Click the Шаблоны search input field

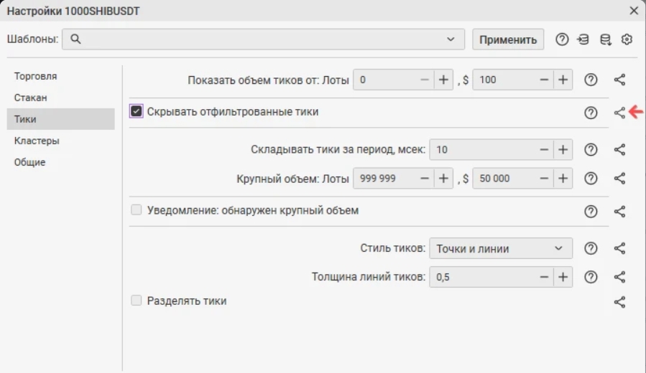tap(263, 39)
